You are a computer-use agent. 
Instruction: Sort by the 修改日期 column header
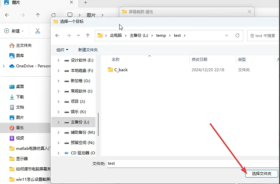pos(199,59)
